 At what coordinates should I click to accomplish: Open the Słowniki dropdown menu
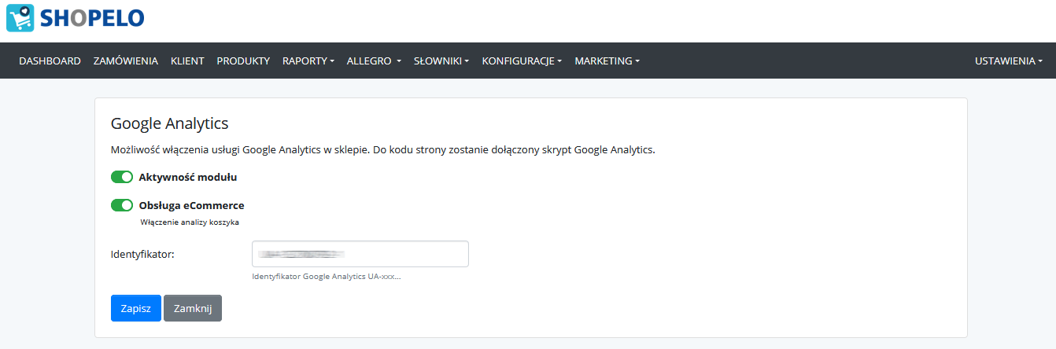[441, 61]
